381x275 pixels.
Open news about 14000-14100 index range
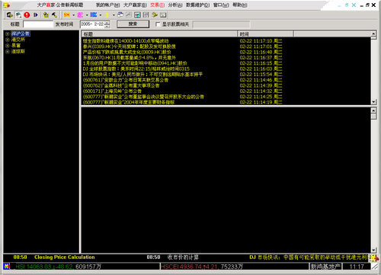126,41
